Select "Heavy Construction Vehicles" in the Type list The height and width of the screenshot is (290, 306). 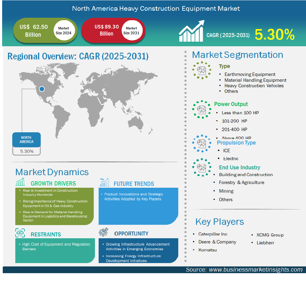tap(254, 86)
